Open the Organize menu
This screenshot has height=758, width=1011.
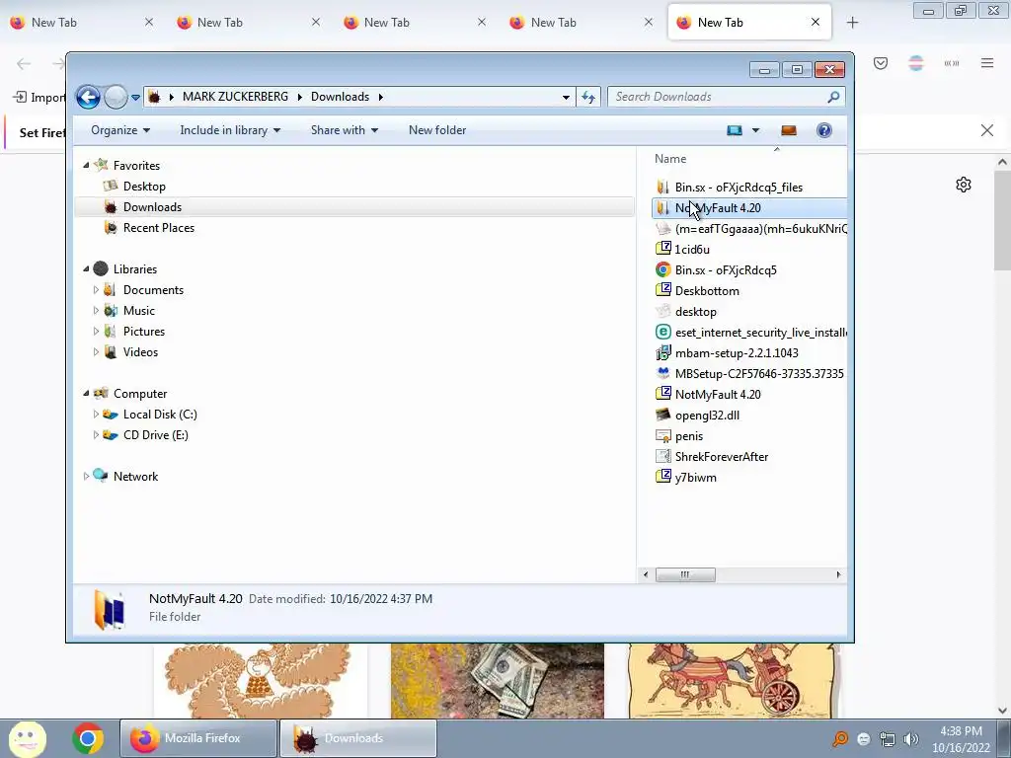tap(120, 130)
